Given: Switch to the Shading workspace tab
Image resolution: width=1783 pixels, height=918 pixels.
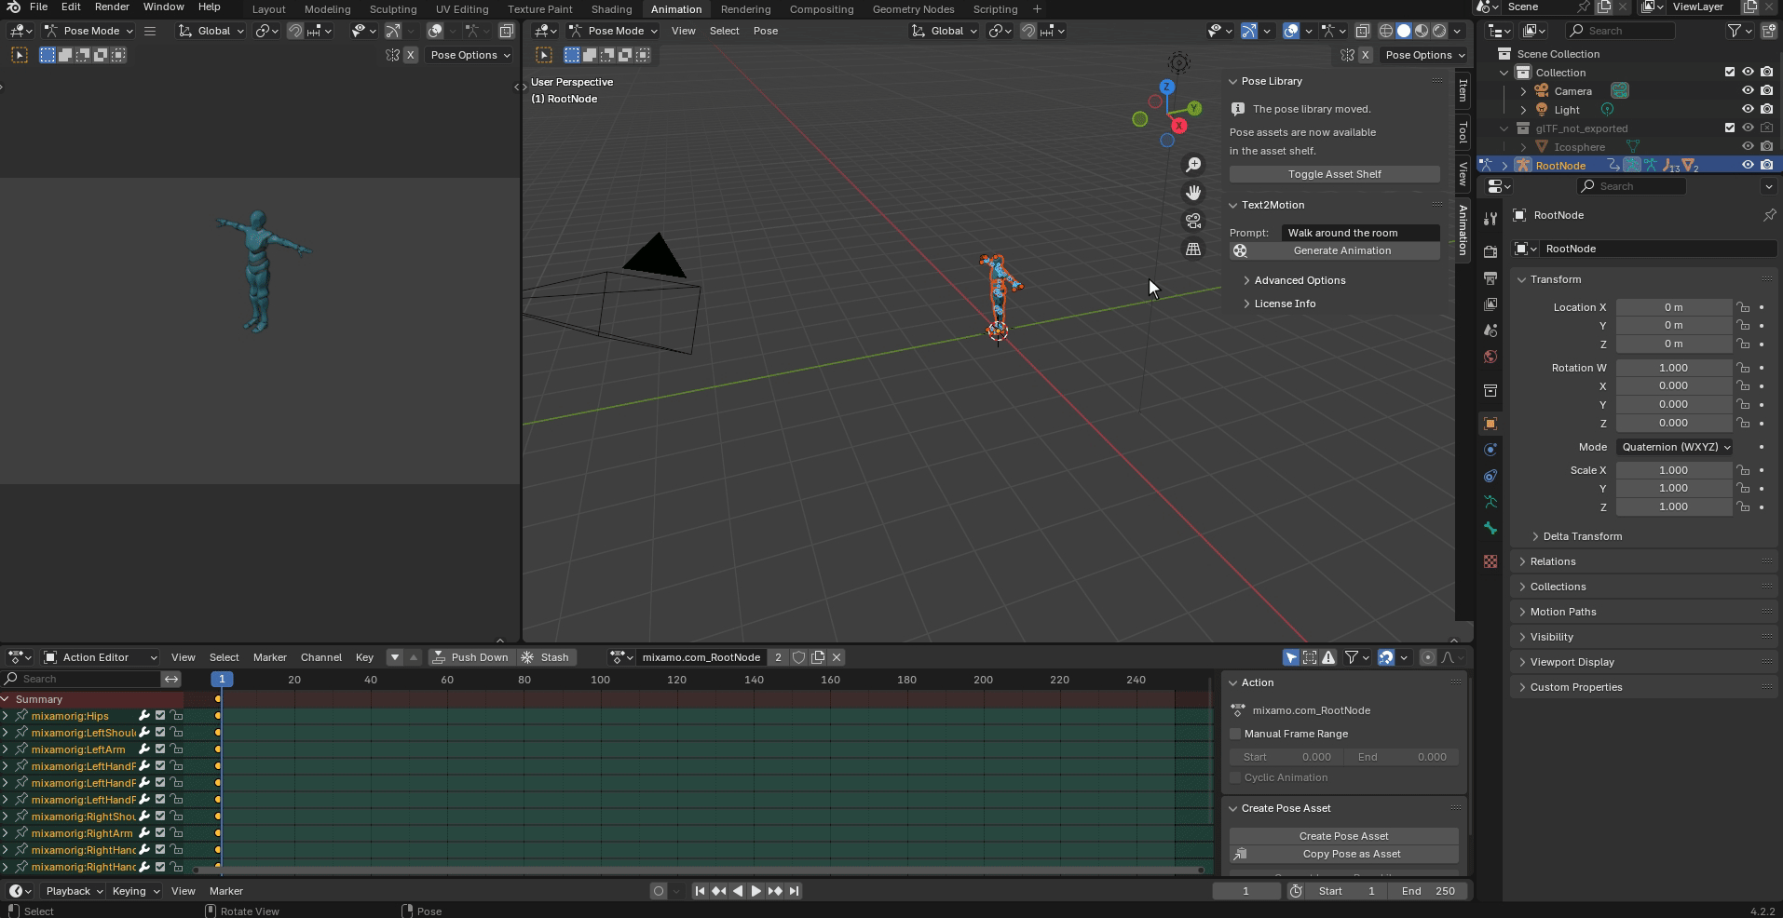Looking at the screenshot, I should point(611,9).
